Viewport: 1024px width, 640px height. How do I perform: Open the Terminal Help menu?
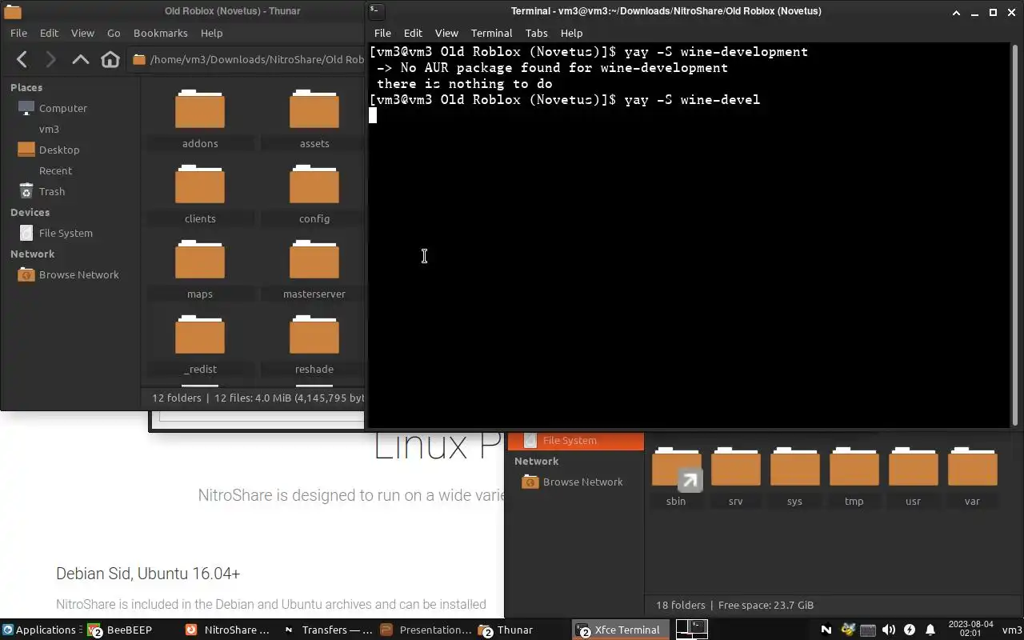coord(571,33)
